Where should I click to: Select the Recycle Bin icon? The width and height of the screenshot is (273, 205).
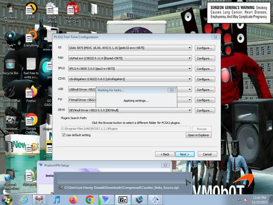point(10,66)
